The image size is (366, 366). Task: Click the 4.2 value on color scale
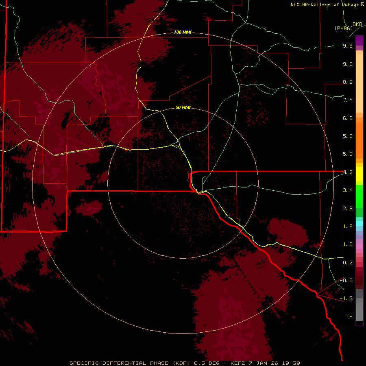tap(348, 172)
